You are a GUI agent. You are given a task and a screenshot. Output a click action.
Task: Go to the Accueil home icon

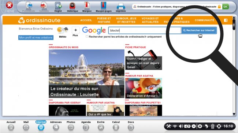[11, 128]
